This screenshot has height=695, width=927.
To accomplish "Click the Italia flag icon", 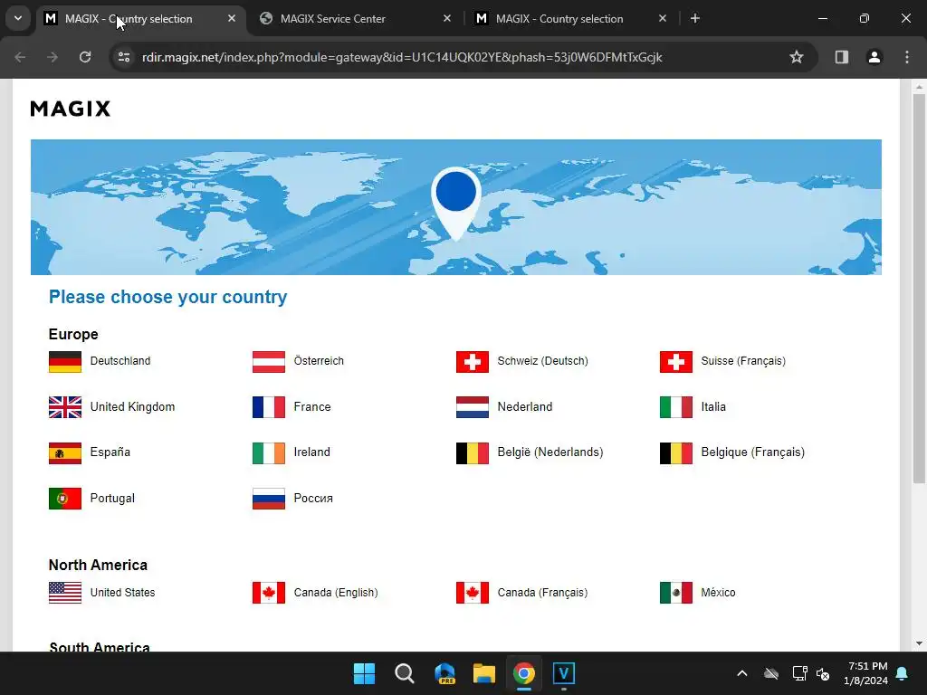I will coord(675,407).
